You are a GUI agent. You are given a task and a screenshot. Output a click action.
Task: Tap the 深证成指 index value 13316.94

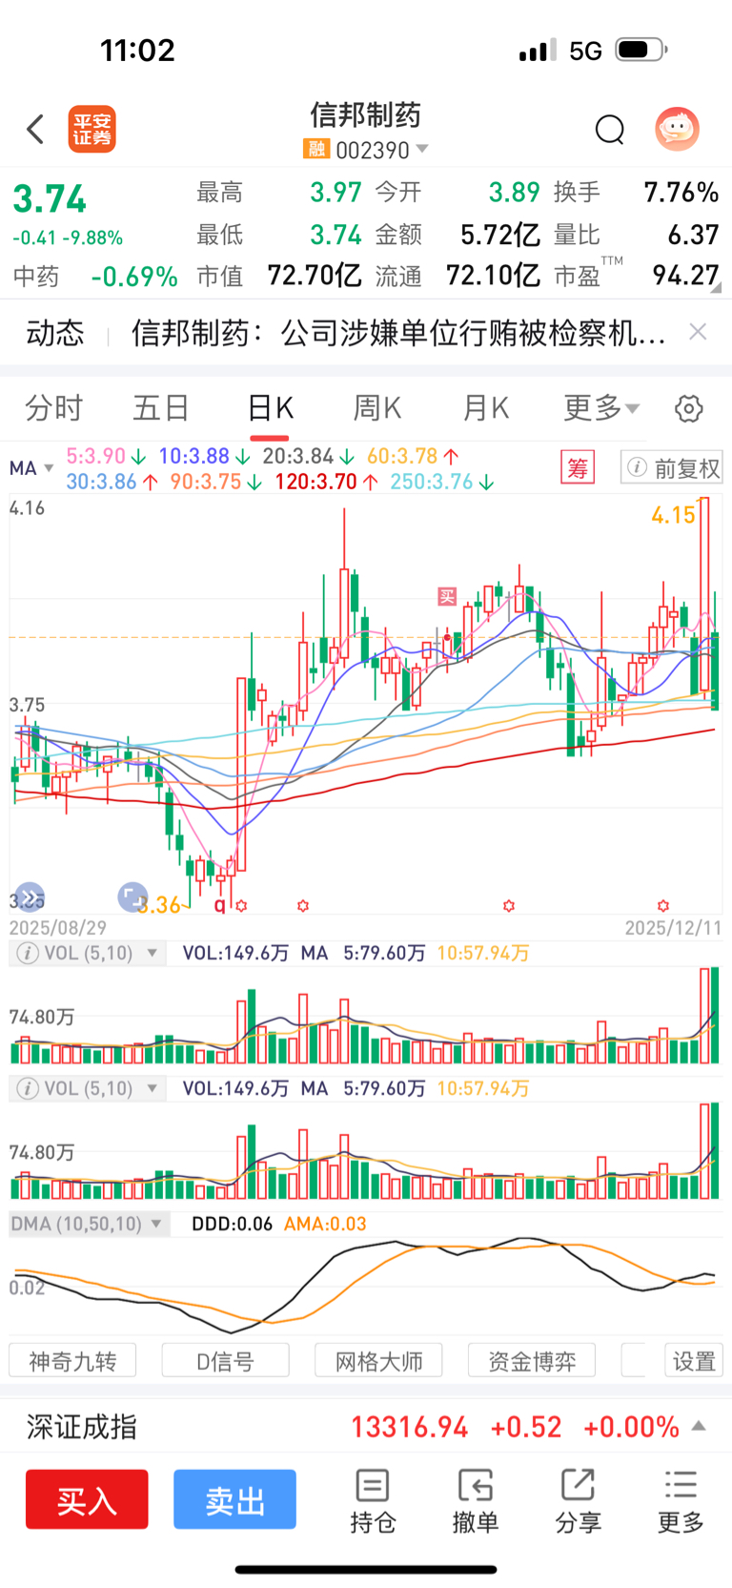[x=410, y=1428]
